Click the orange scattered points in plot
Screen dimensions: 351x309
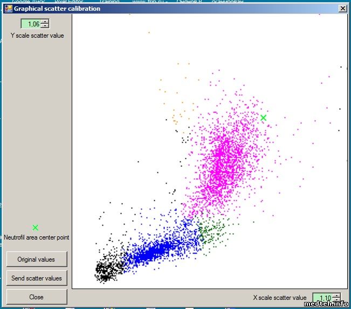tap(175, 116)
